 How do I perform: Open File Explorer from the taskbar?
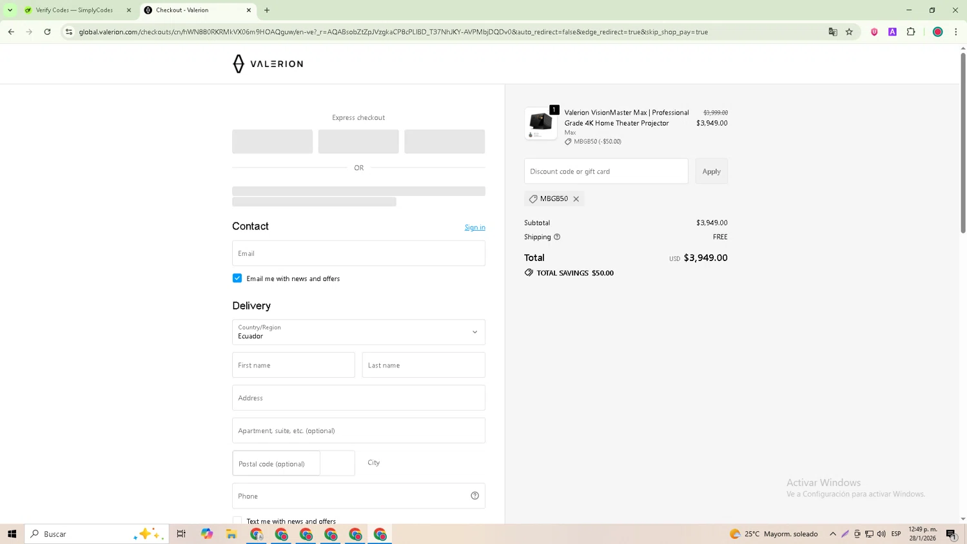point(231,534)
